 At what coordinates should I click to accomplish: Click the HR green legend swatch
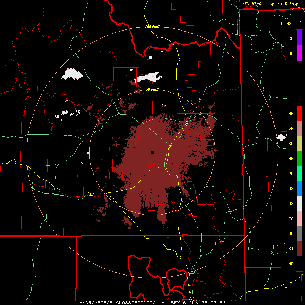point(299,158)
